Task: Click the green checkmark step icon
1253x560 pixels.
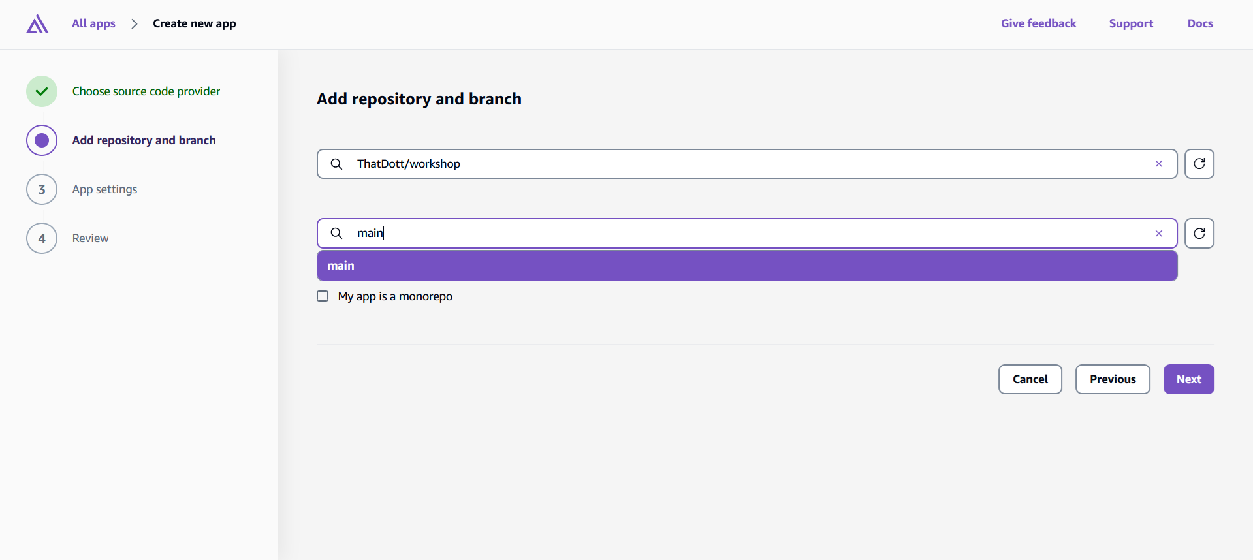Action: [42, 91]
